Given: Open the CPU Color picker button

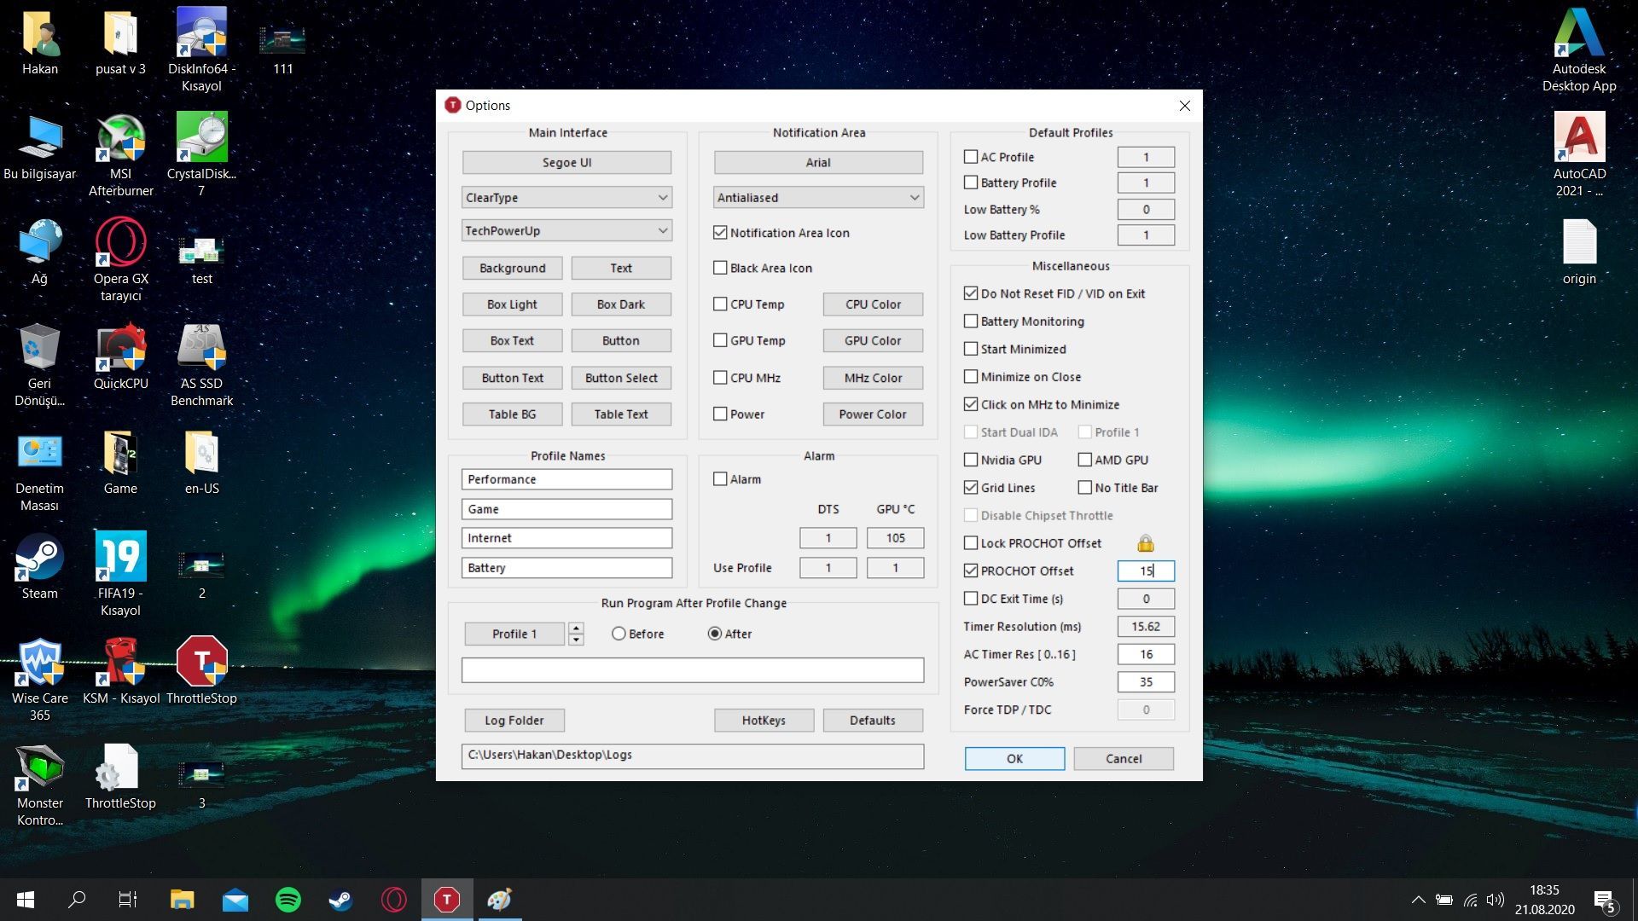Looking at the screenshot, I should [872, 304].
